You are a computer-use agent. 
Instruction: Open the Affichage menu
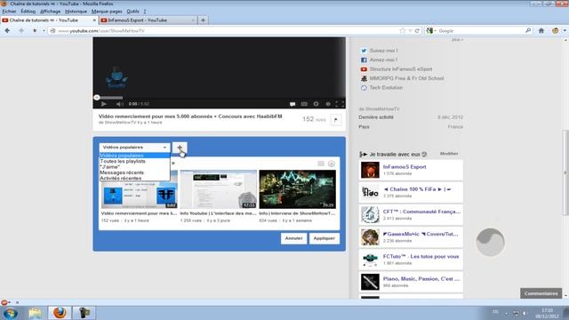[50, 12]
